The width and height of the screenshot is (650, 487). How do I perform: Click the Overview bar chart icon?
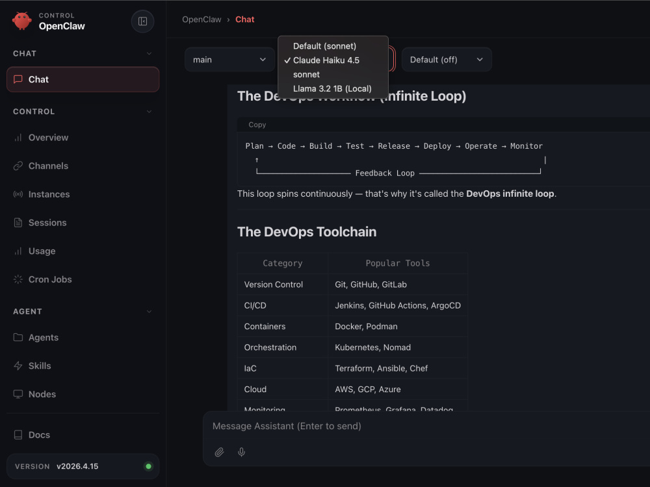tap(18, 138)
